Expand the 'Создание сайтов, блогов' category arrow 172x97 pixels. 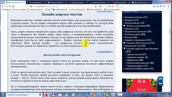[x=124, y=43]
